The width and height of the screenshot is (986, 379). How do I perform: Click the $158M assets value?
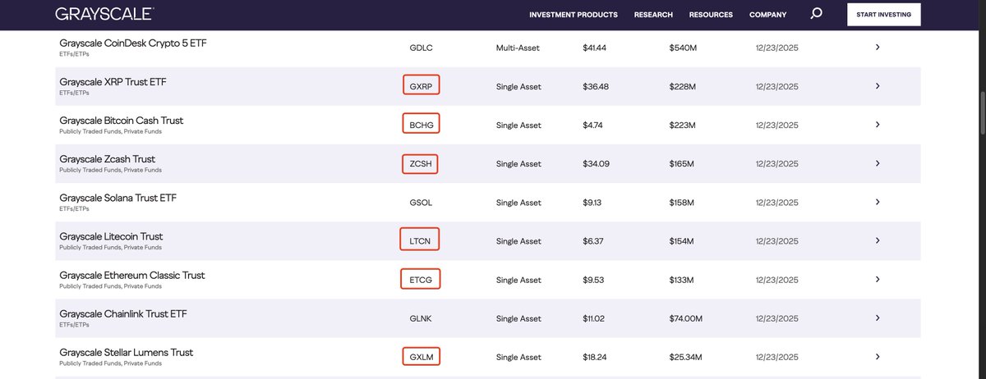pyautogui.click(x=682, y=202)
